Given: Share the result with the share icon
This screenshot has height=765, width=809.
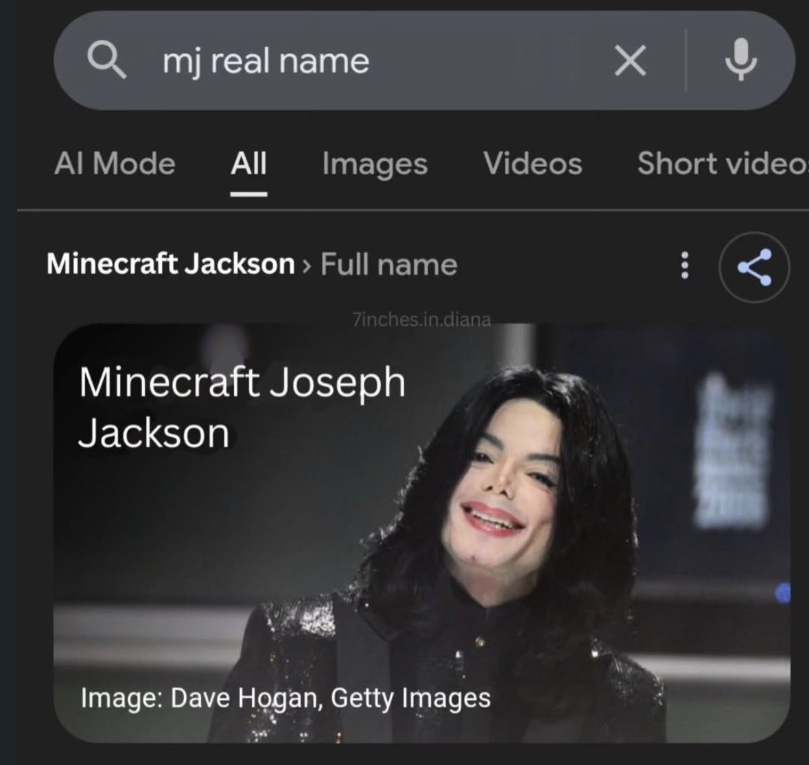Looking at the screenshot, I should point(754,267).
